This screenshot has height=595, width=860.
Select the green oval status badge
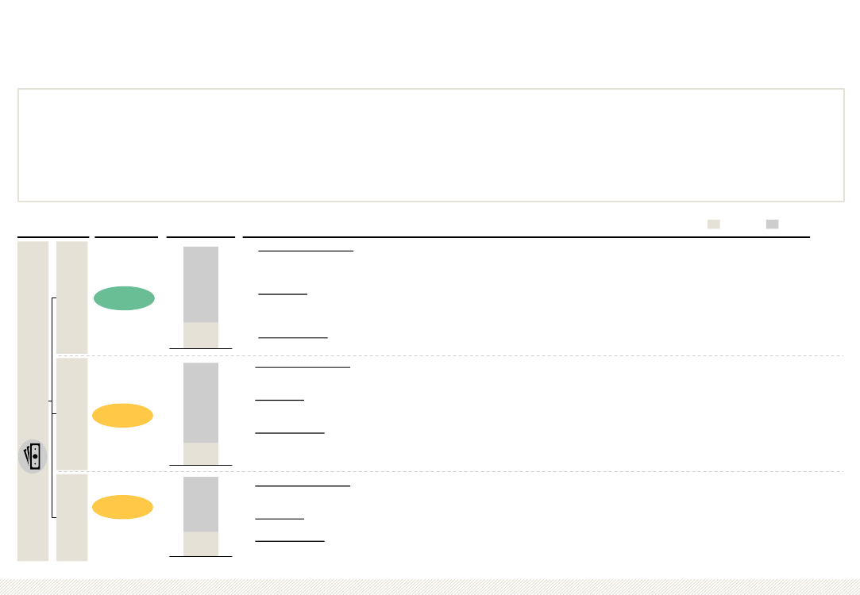(x=124, y=298)
